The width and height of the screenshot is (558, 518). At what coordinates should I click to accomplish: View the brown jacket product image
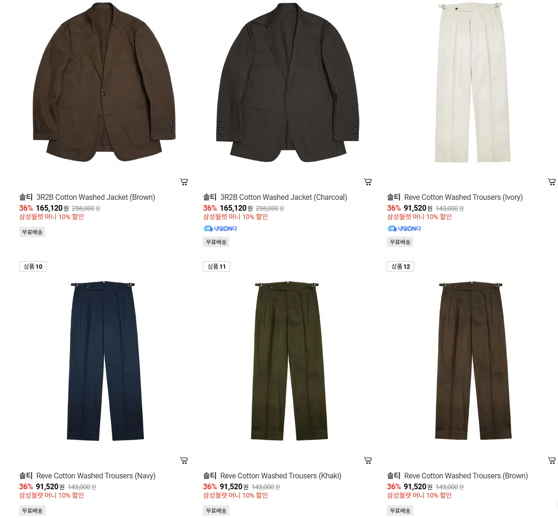pyautogui.click(x=104, y=82)
